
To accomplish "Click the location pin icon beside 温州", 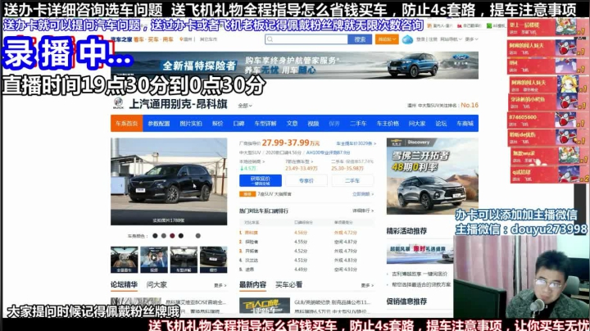I will [181, 39].
